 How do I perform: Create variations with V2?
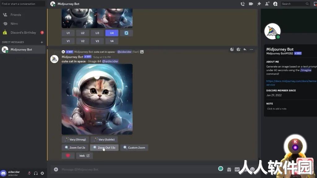83,41
